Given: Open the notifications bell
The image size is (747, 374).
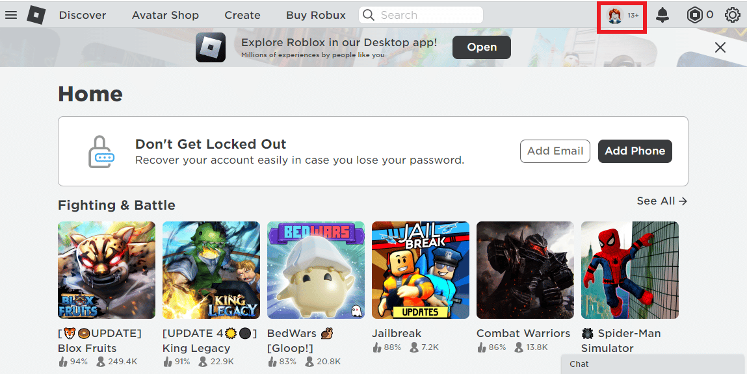Looking at the screenshot, I should click(x=662, y=15).
